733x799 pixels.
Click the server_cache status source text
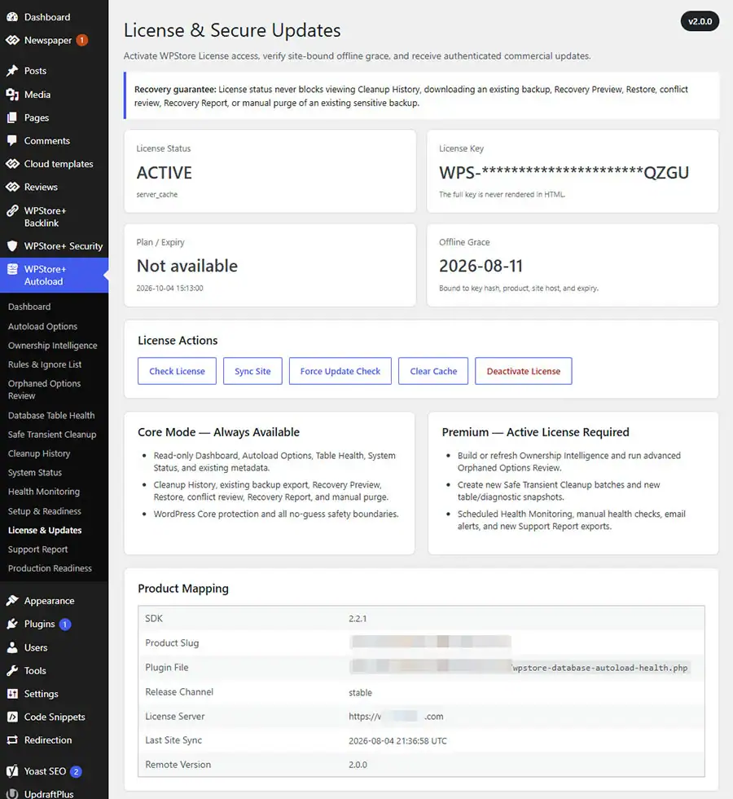156,195
